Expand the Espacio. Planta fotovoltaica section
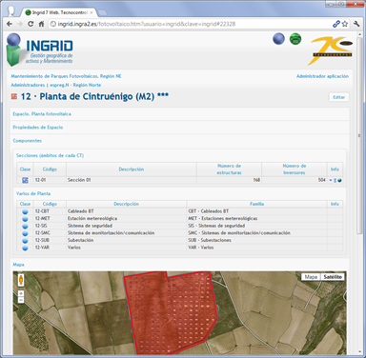Viewport: 366px width, 358px height. click(42, 114)
